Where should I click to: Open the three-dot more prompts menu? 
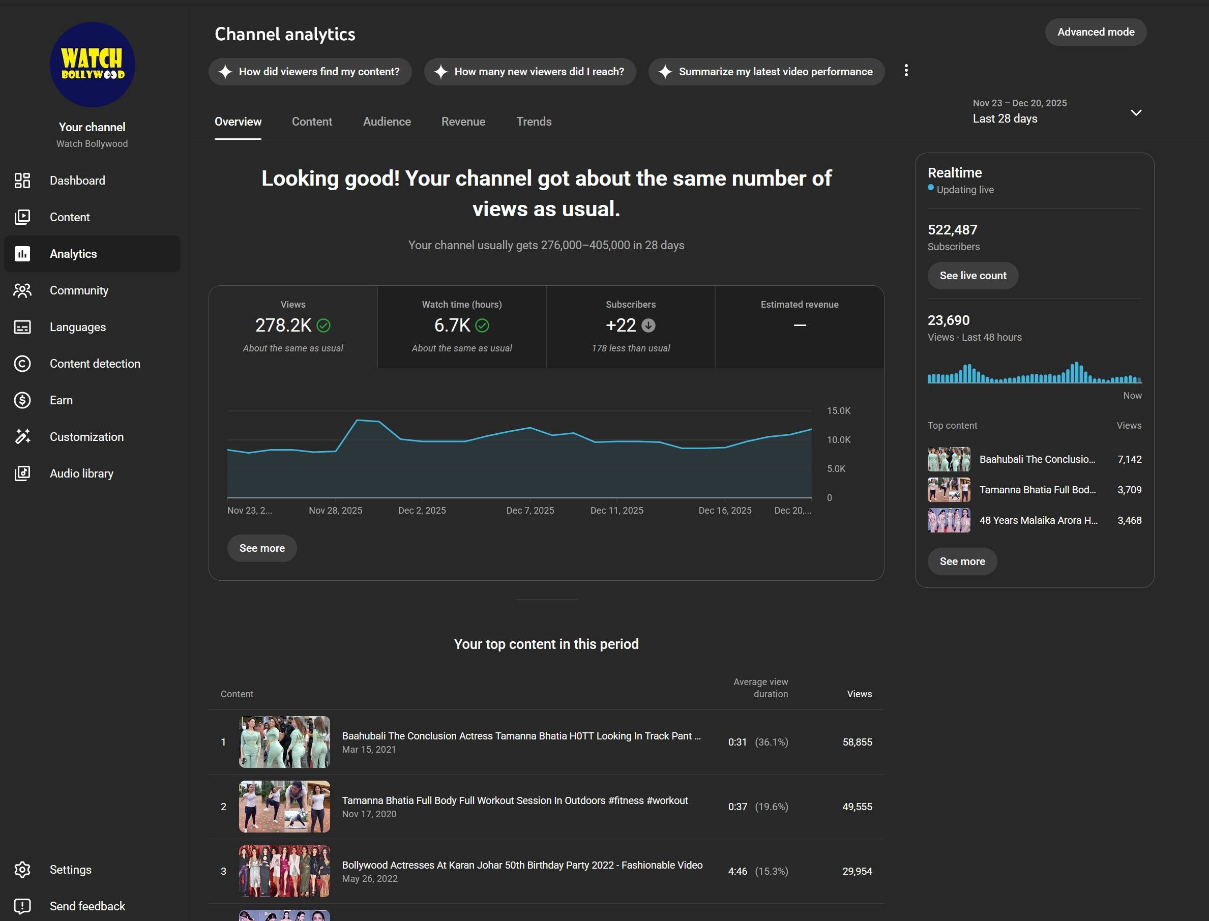906,71
